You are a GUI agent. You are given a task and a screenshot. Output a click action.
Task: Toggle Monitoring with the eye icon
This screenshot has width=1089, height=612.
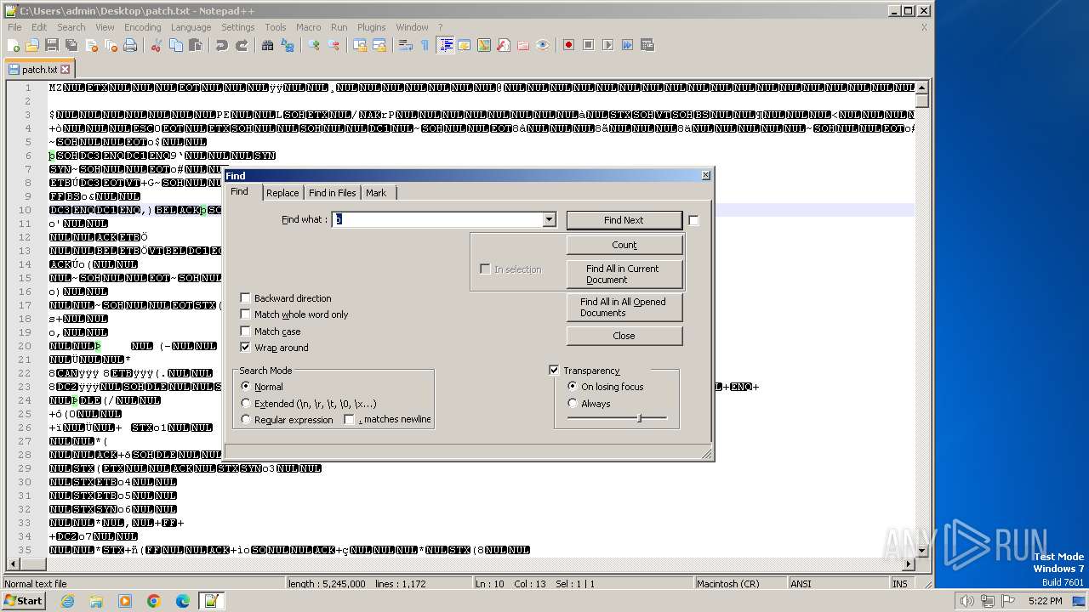click(543, 45)
